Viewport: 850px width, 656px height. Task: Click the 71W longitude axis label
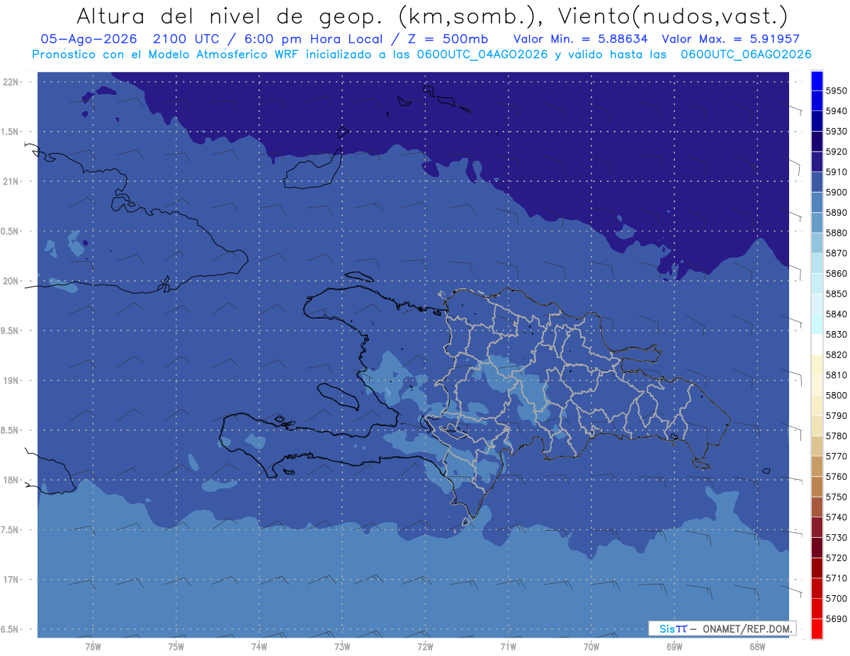(508, 647)
